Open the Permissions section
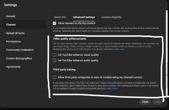The height and width of the screenshot is (110, 169). click(x=24, y=41)
